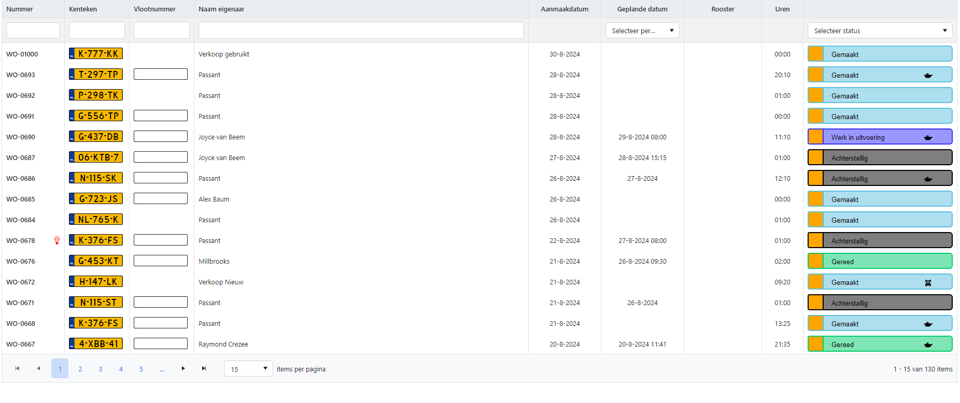Open the items per pagina dropdown
Image resolution: width=960 pixels, height=403 pixels.
point(248,369)
